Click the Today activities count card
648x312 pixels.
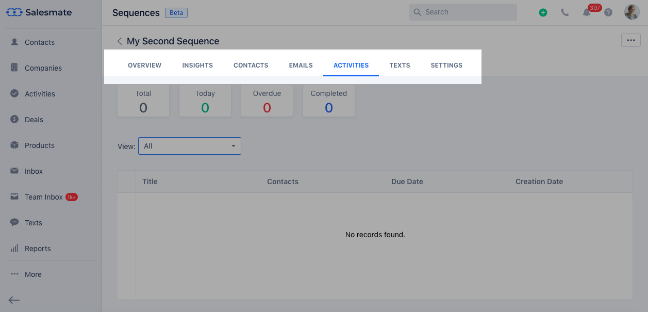(205, 101)
